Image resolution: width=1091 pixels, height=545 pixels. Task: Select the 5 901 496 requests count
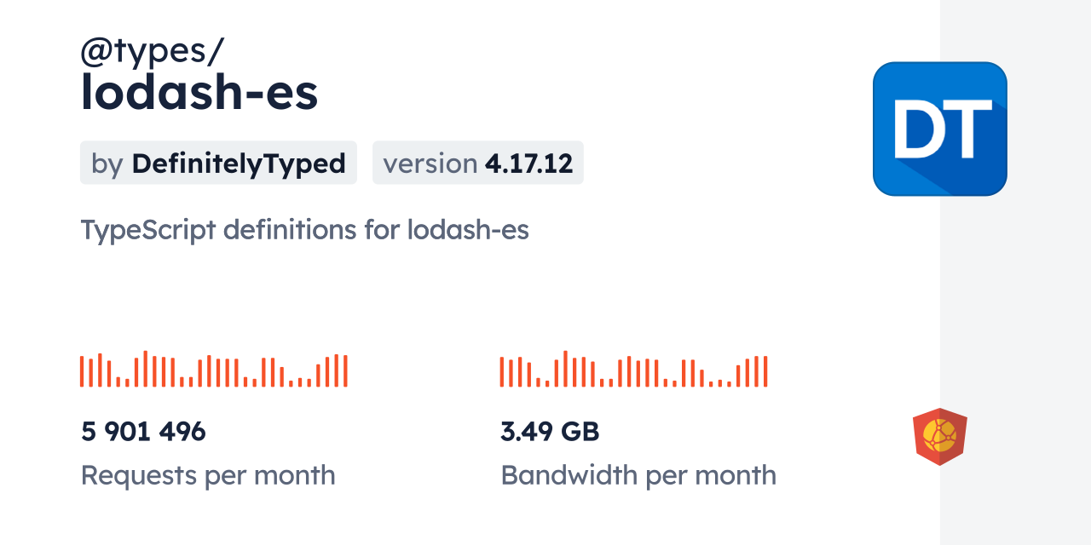pos(143,432)
